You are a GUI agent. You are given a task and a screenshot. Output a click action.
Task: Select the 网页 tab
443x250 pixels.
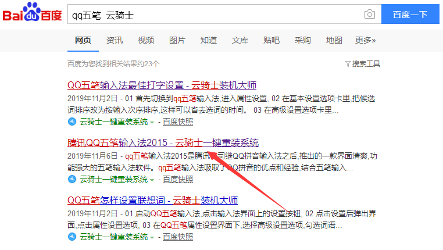[83, 40]
